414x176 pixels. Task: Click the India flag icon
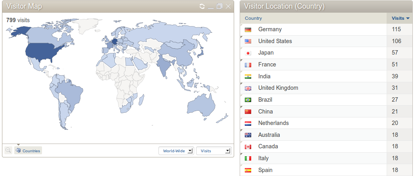tap(248, 76)
